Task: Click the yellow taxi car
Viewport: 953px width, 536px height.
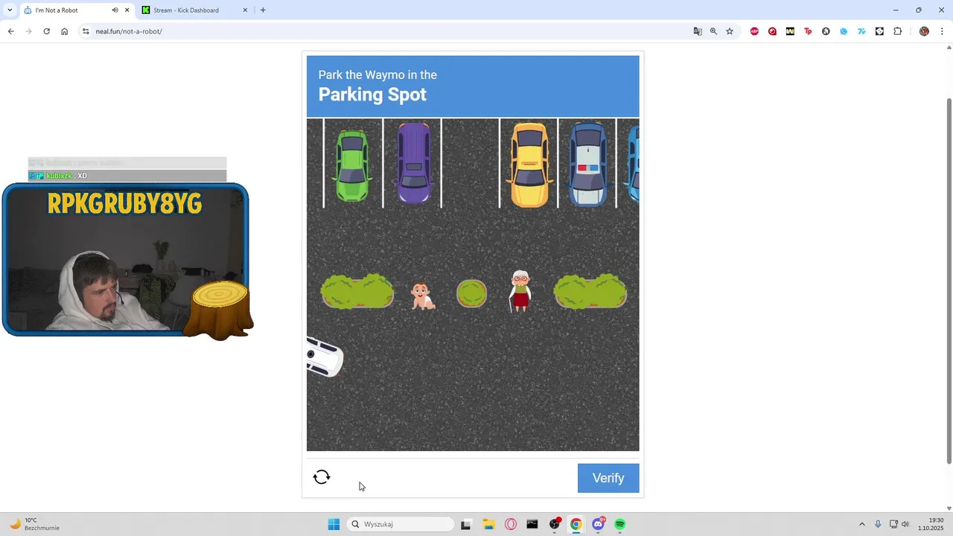Action: pos(529,165)
